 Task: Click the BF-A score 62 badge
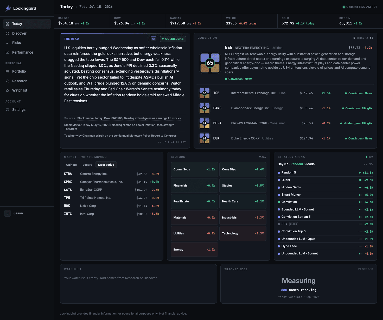click(x=205, y=123)
